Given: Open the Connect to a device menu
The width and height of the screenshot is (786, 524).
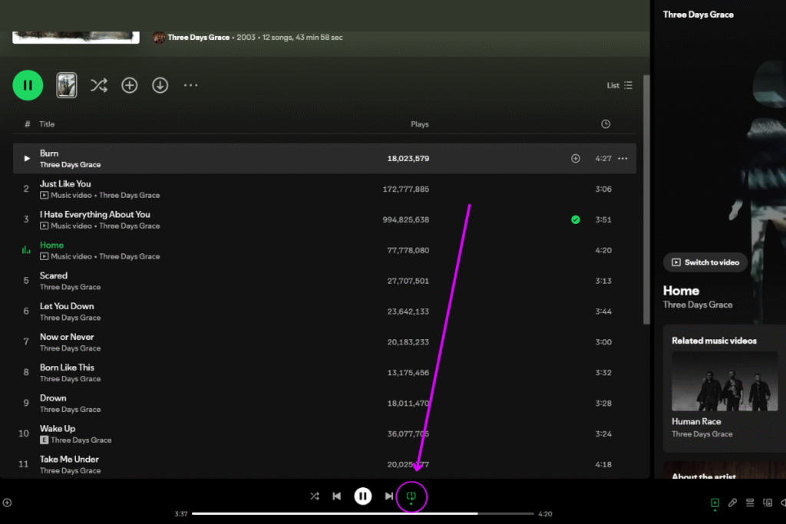Looking at the screenshot, I should pyautogui.click(x=768, y=503).
